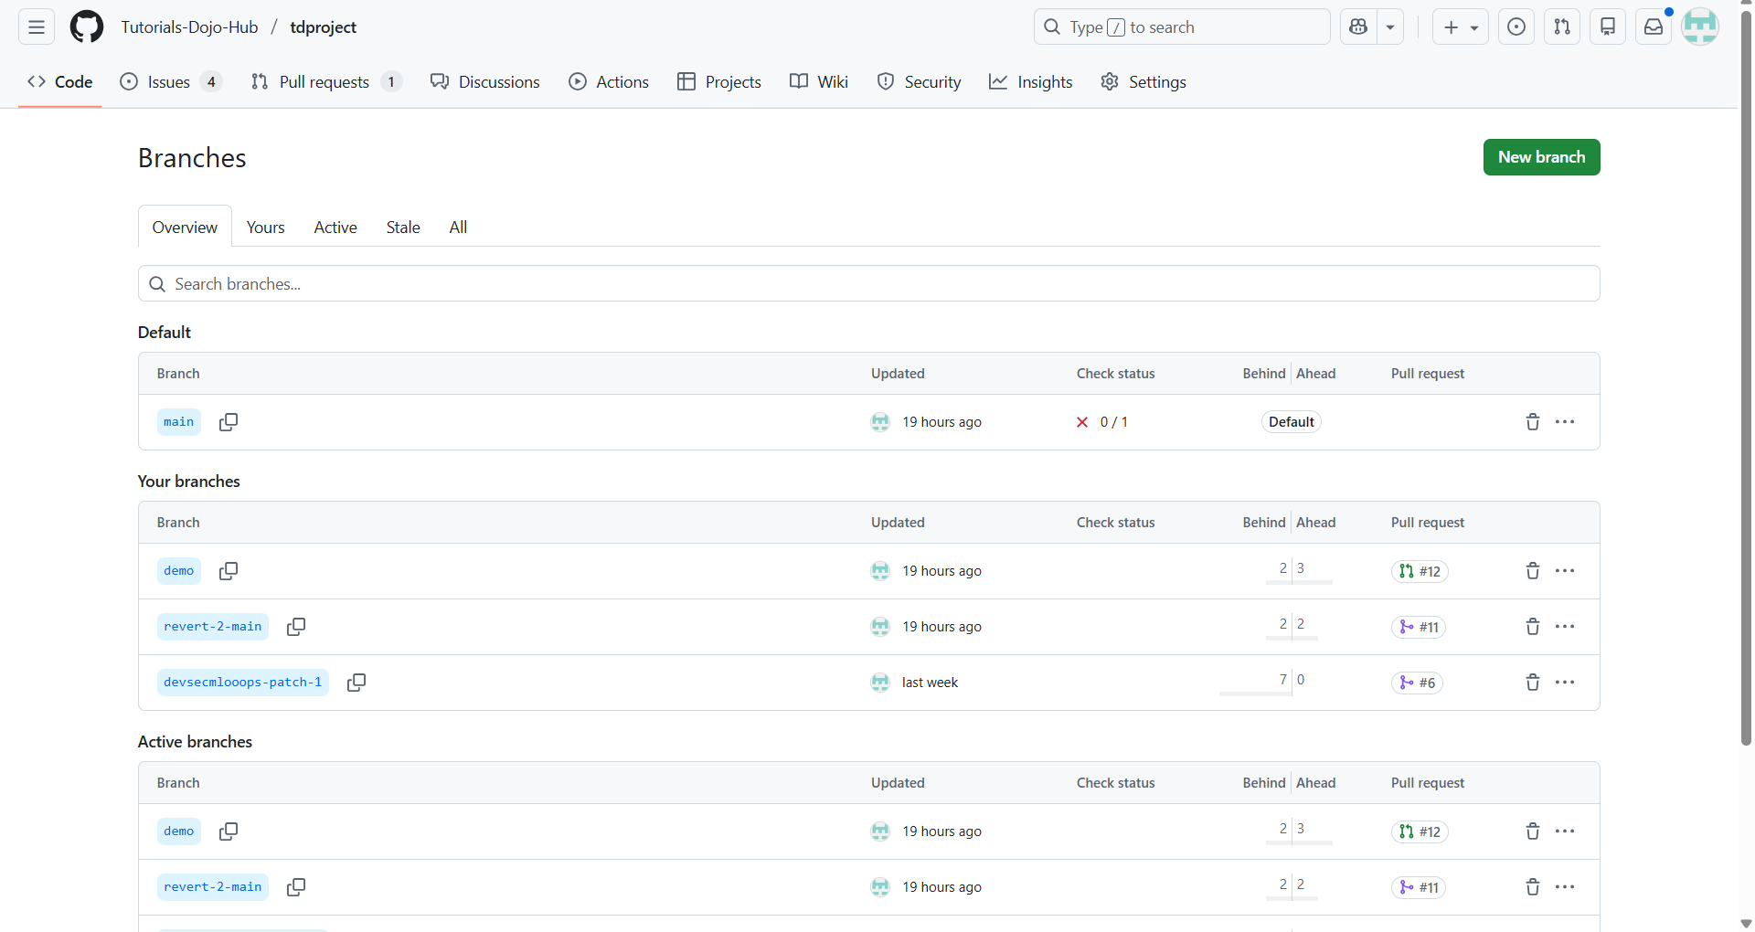Click the New branch button
The height and width of the screenshot is (932, 1755).
click(1541, 157)
